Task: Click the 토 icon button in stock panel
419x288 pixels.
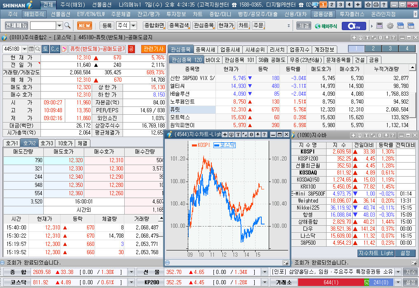Action: (x=45, y=49)
